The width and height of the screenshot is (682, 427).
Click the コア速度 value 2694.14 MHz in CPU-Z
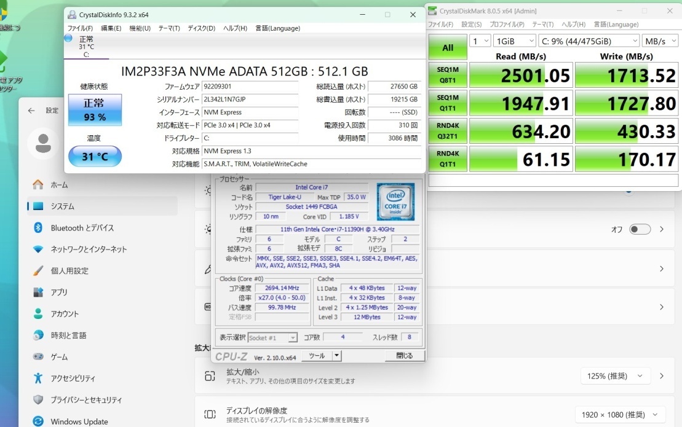282,288
